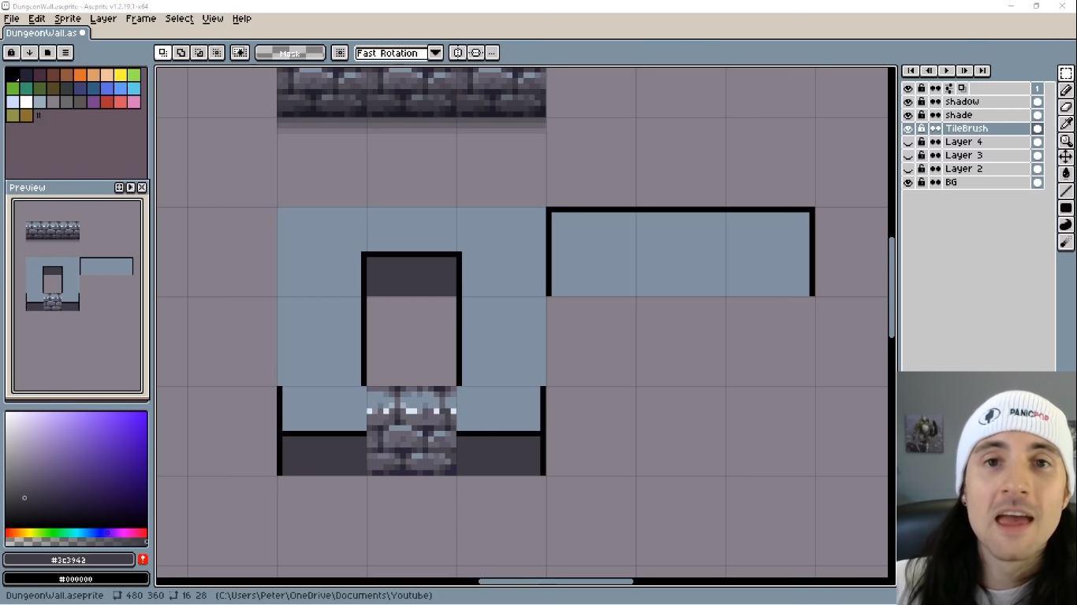Choose the add to selection mode

[x=181, y=53]
